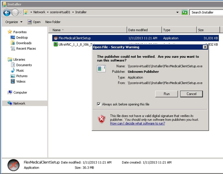Click the Computer icon in navigation pane
This screenshot has width=223, height=174.
pos(10,92)
